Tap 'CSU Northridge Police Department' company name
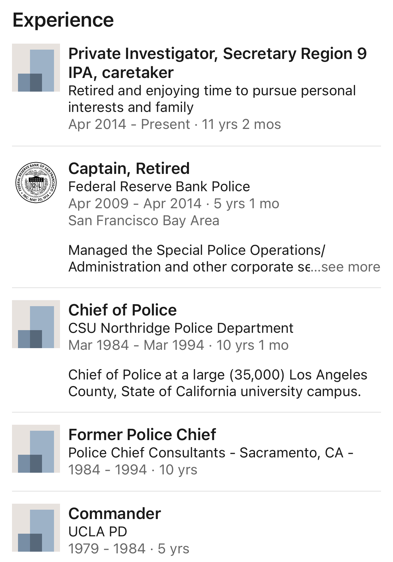This screenshot has height=562, width=393. 181,328
